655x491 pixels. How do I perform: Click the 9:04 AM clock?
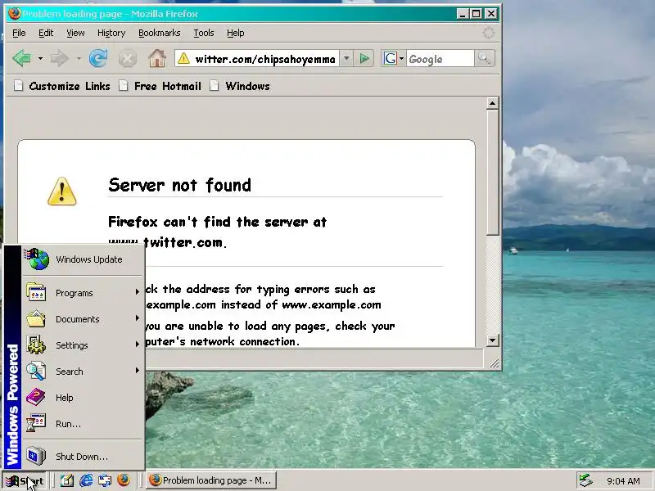(623, 481)
